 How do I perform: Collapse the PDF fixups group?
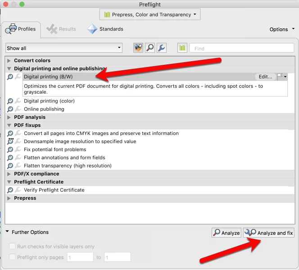tap(9, 126)
